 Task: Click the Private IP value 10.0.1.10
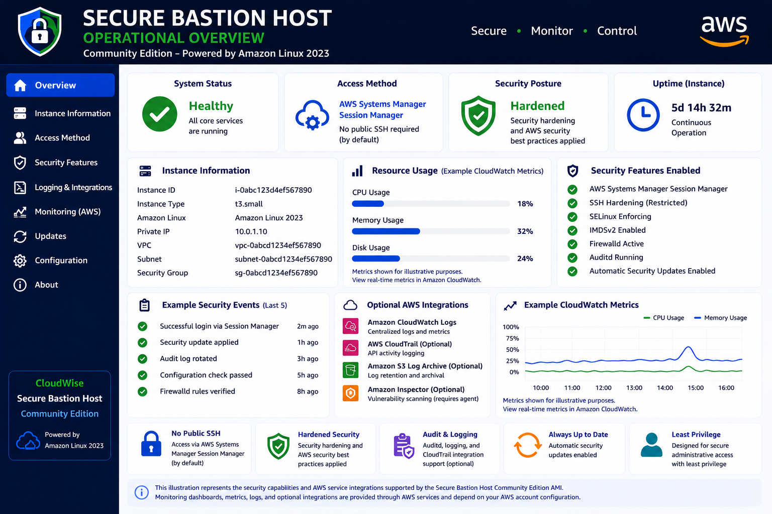click(251, 231)
